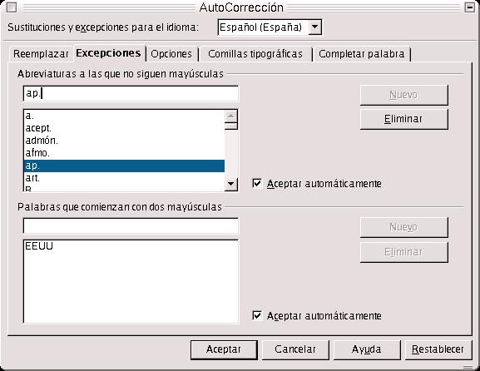Click the abbreviation text field containing ap.
Viewport: 480px width, 371px height.
131,94
